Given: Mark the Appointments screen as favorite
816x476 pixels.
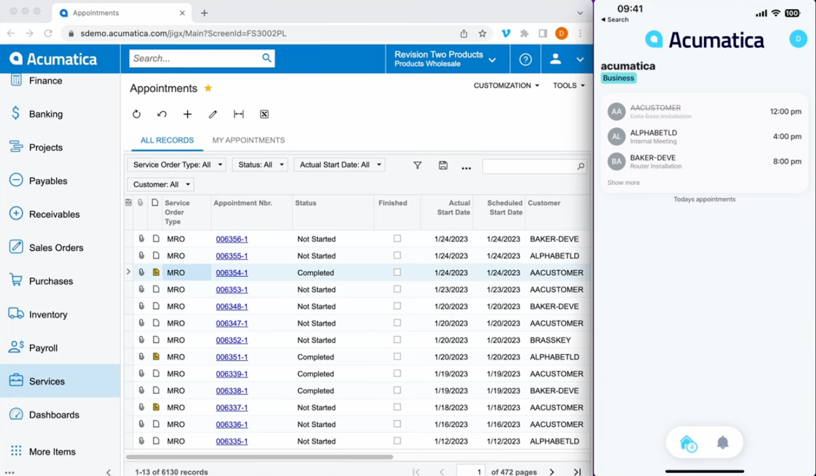Looking at the screenshot, I should click(x=208, y=88).
